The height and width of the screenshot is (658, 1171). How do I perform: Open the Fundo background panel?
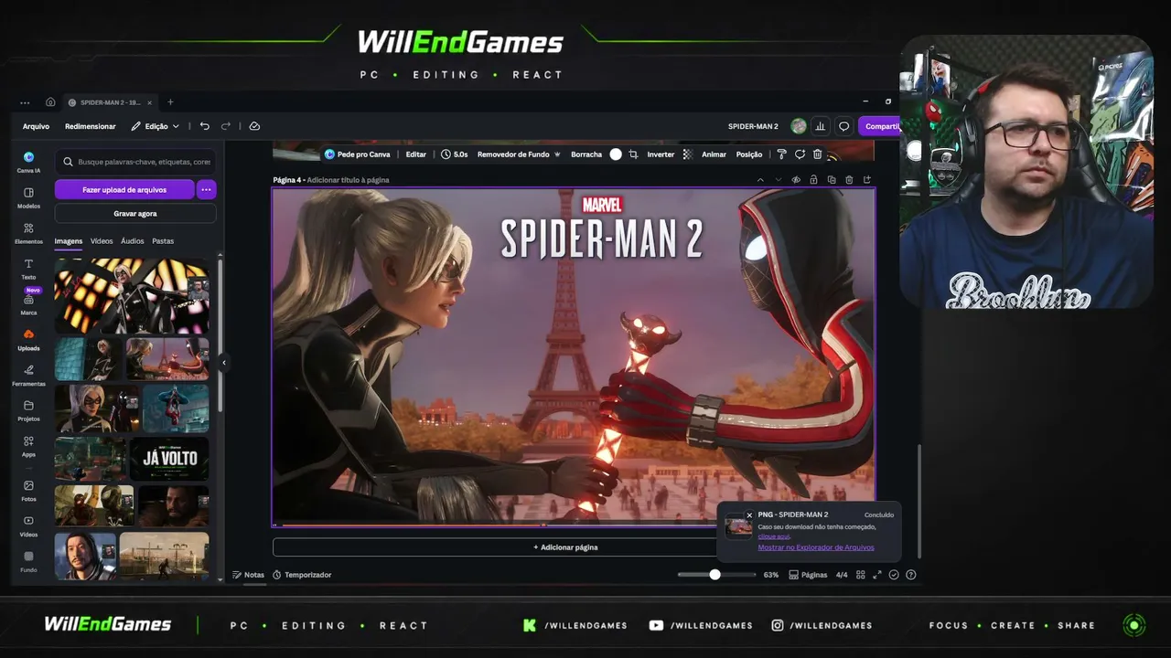click(28, 561)
